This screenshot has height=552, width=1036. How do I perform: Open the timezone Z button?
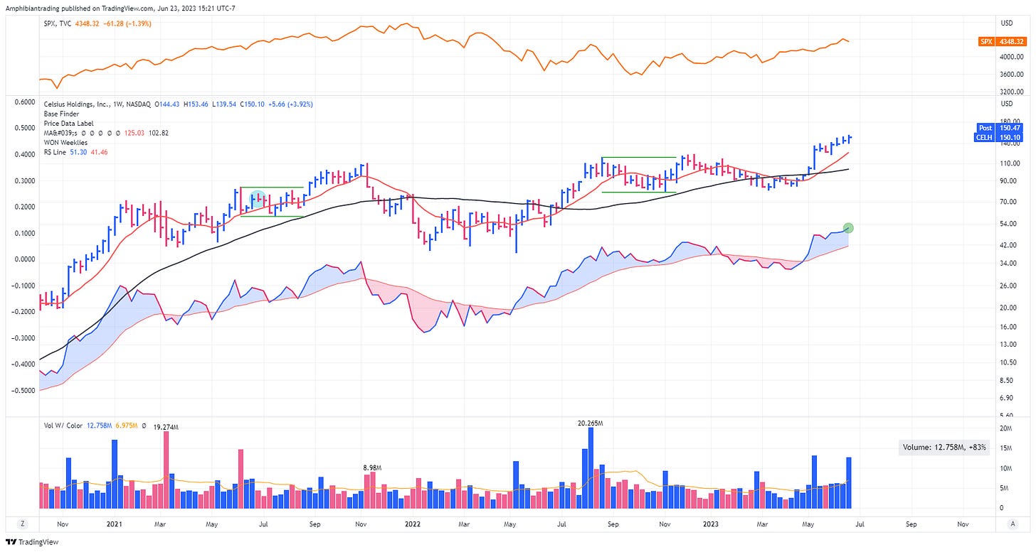[x=23, y=523]
